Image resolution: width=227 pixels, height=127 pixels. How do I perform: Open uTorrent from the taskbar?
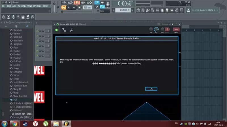46,124
